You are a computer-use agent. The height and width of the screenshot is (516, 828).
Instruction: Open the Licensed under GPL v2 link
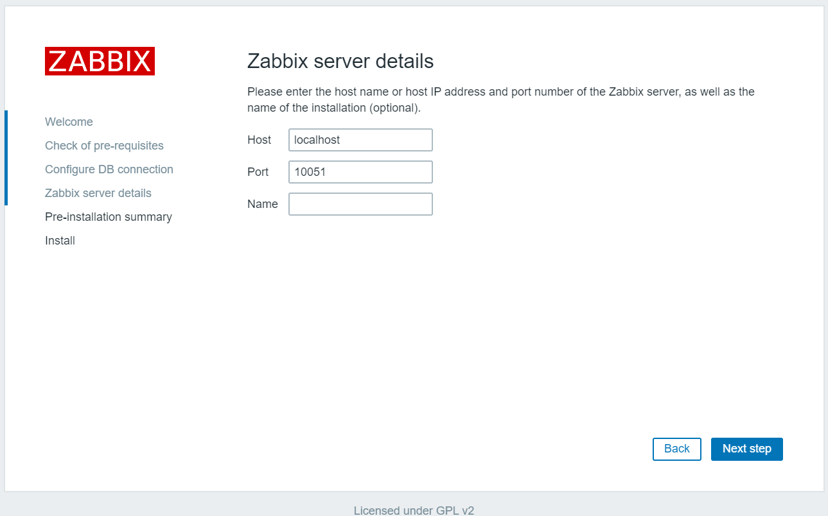pos(414,510)
